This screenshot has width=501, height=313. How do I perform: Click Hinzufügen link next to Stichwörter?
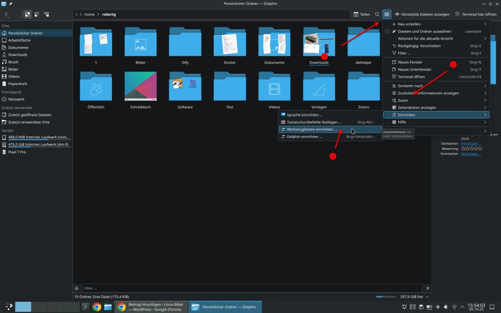tap(471, 143)
